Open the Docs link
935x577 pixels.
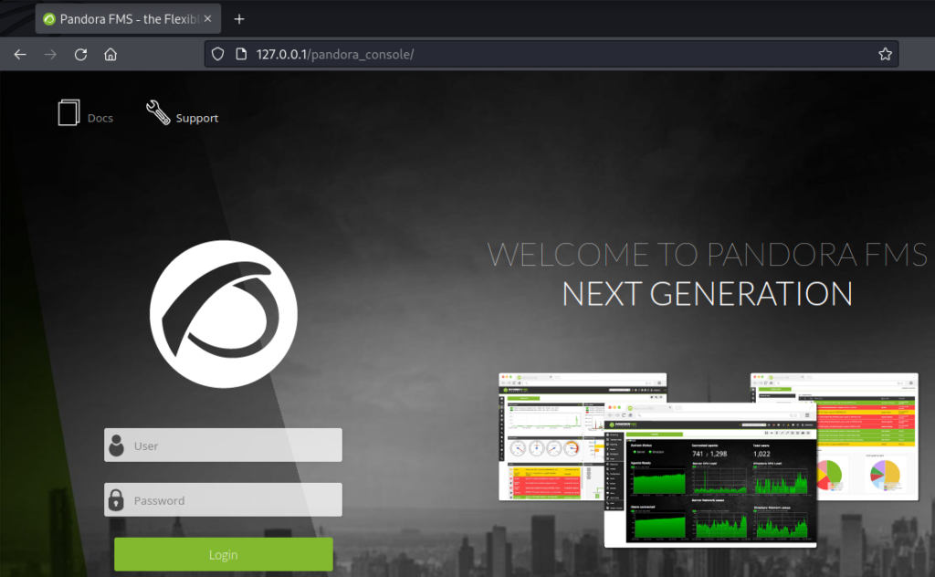[100, 118]
